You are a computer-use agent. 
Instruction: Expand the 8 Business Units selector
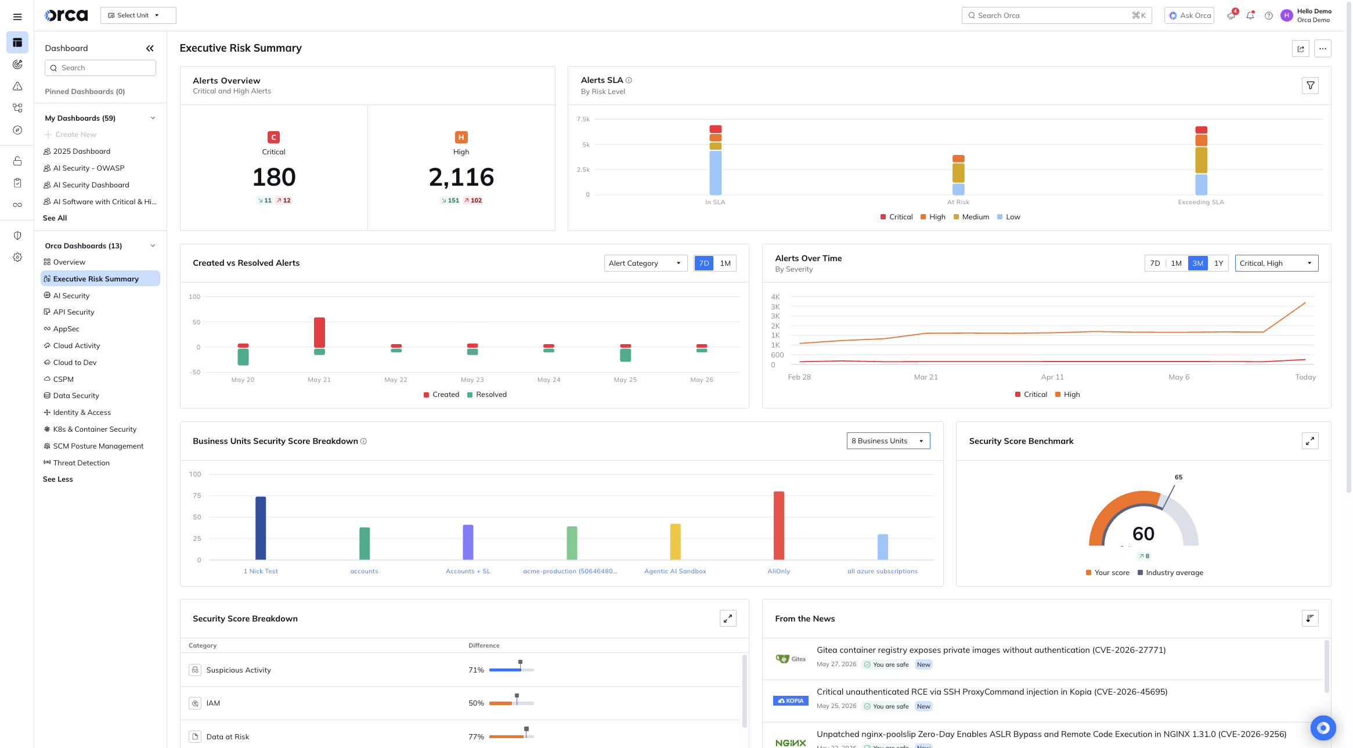(x=888, y=441)
